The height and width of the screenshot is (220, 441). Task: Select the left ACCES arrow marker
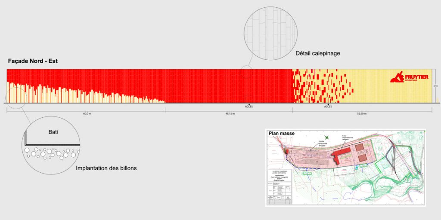click(x=249, y=104)
